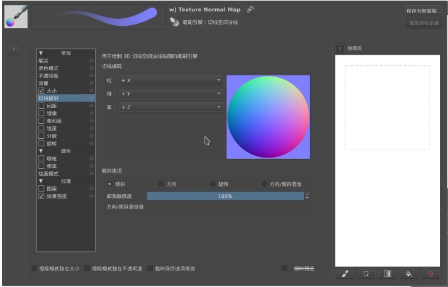Enable the 锐度 checkbox
Screen dimensions: 448x287
pos(42,128)
